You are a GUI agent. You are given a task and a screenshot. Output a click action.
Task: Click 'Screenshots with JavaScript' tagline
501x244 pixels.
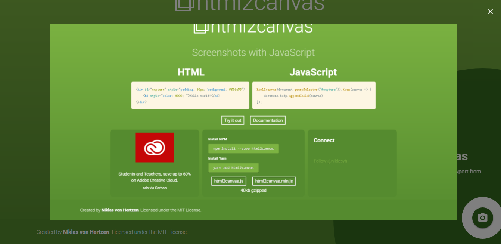pos(253,52)
